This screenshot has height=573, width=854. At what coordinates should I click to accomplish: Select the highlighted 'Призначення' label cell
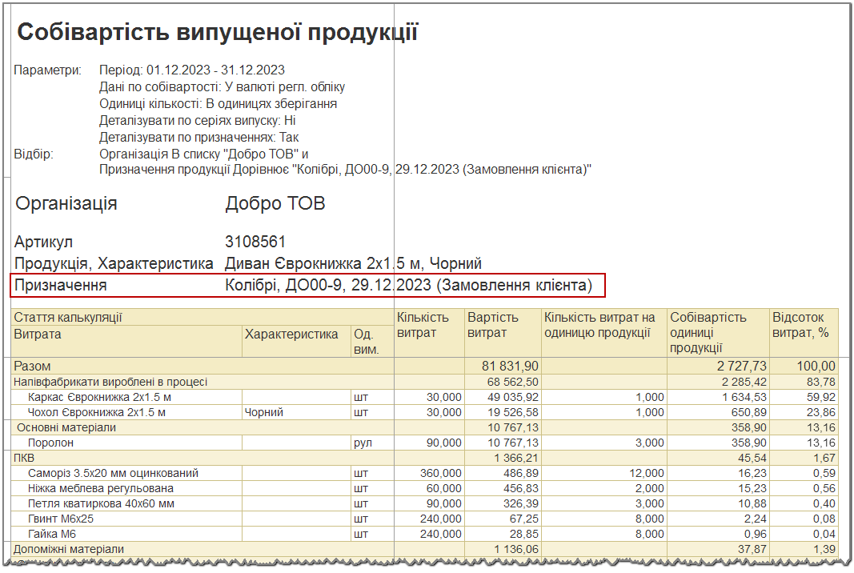click(x=61, y=286)
